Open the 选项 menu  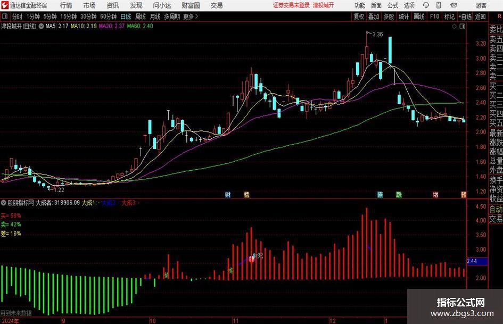tap(409, 5)
